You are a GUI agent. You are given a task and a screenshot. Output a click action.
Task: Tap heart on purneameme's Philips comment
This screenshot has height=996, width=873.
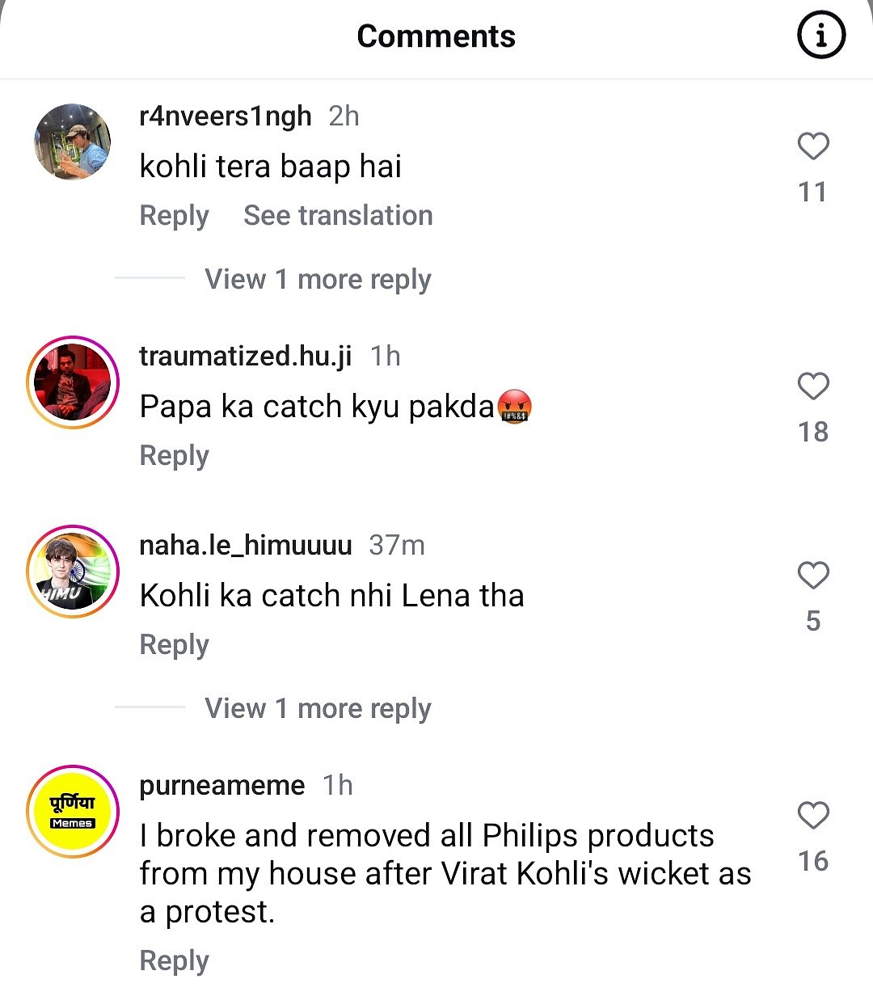(813, 816)
